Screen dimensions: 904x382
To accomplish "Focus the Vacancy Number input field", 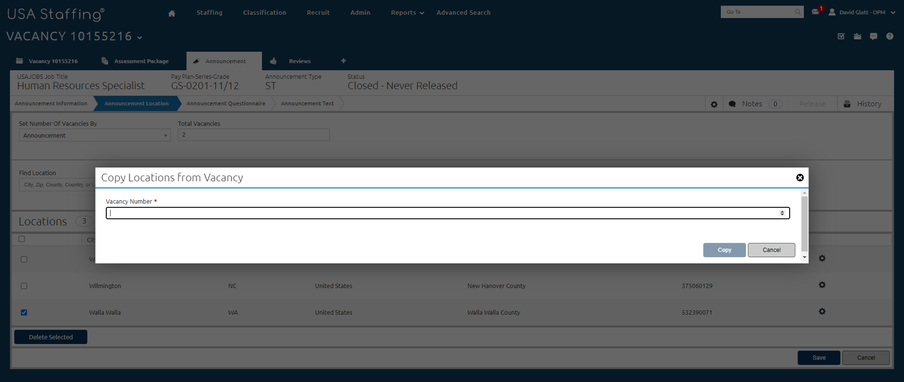I will [447, 213].
